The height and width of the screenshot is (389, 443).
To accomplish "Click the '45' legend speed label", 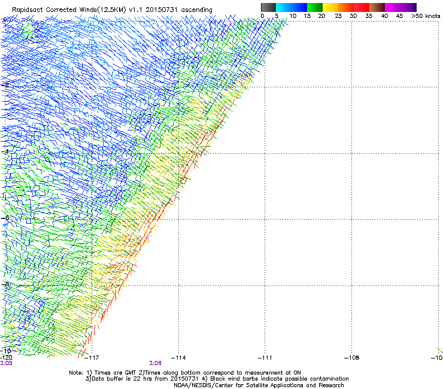I will (399, 16).
